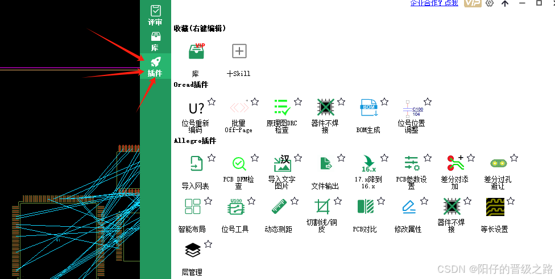Open the 库 sidebar tab

[155, 41]
